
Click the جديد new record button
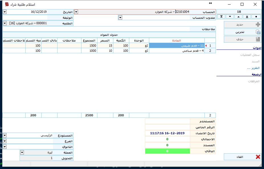point(242,24)
